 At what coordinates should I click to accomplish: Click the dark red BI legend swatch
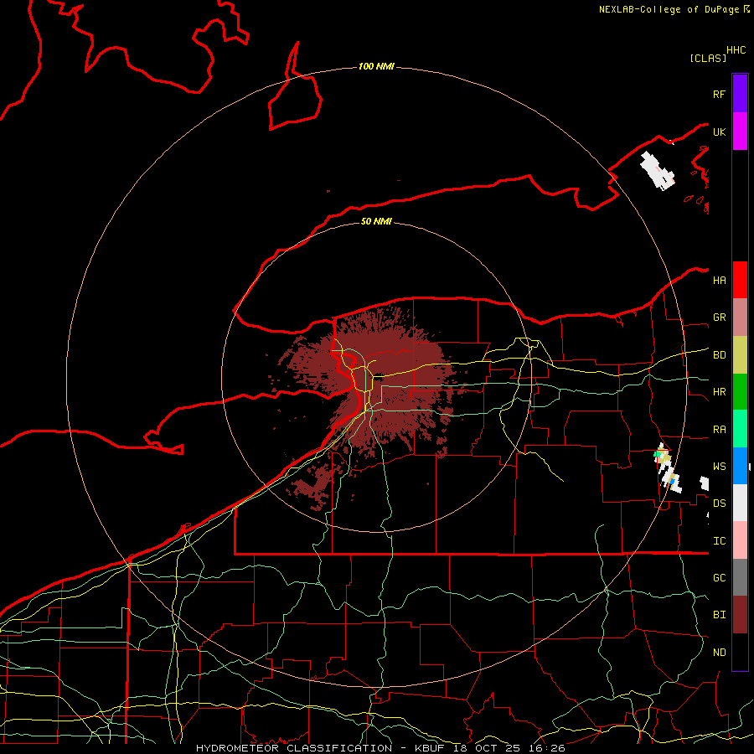coord(740,615)
